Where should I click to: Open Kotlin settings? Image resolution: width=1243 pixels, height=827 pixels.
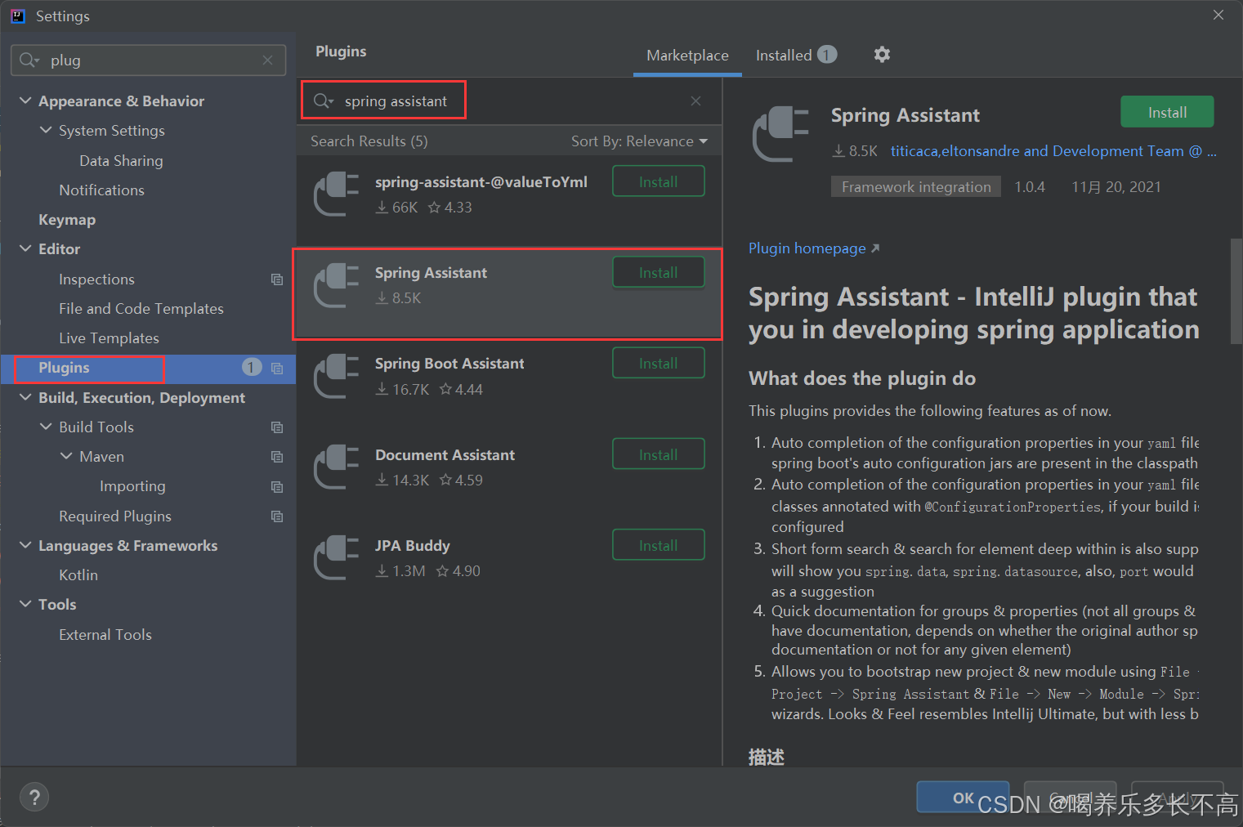(x=78, y=575)
